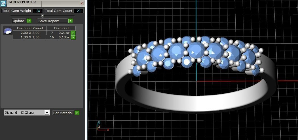
Task: Click the Diamond material header cell
Action: click(x=61, y=28)
